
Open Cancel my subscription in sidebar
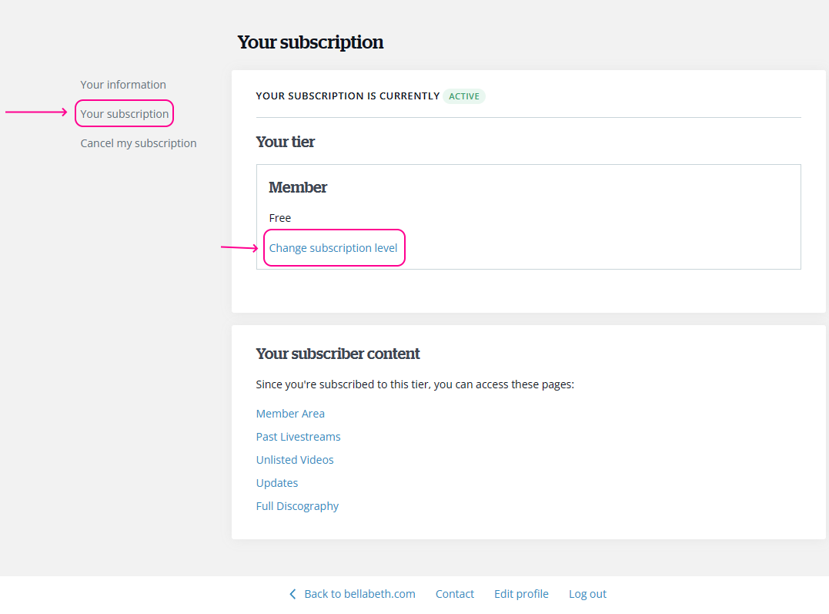tap(139, 143)
